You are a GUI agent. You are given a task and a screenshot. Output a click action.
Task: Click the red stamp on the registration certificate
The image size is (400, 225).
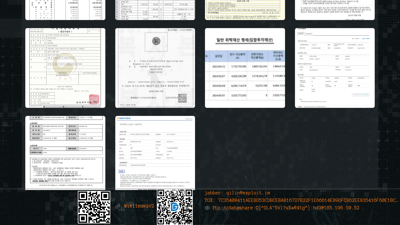click(95, 99)
